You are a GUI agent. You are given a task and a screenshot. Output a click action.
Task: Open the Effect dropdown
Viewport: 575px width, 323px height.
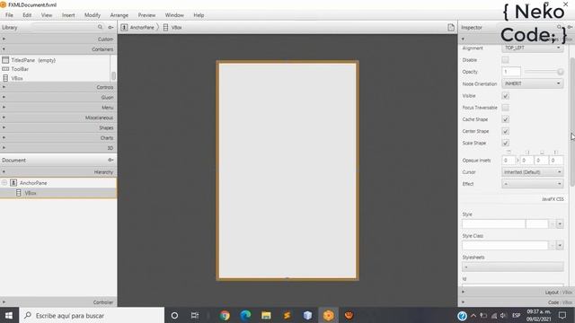pos(533,184)
